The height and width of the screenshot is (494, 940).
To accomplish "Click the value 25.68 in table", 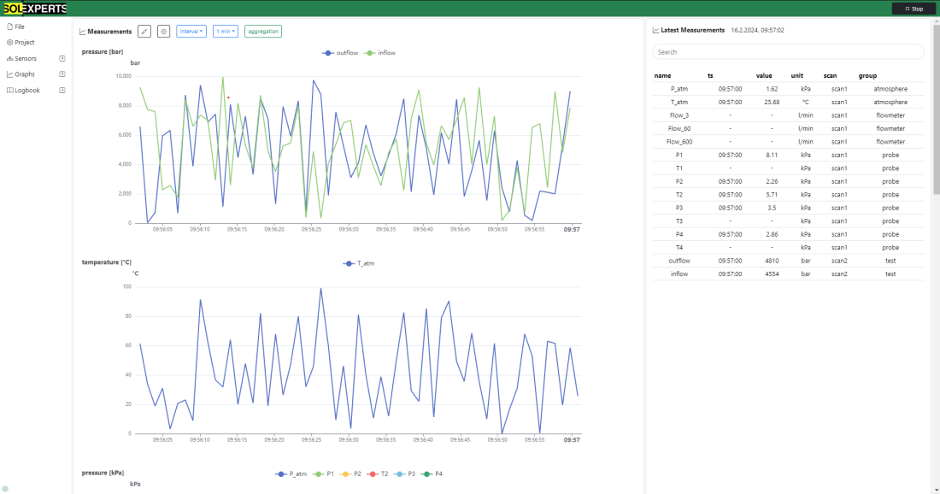I will pos(772,102).
